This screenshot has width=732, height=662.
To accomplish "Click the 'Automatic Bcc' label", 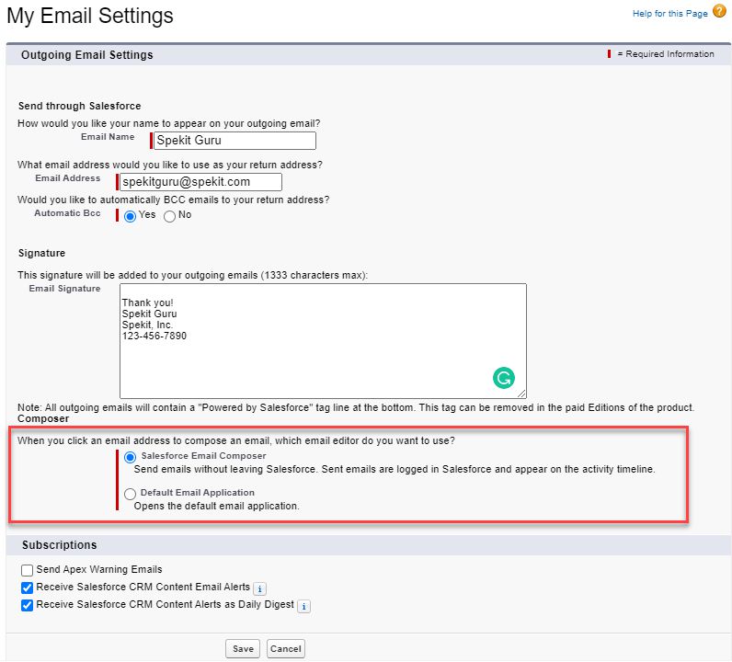I will coord(67,213).
